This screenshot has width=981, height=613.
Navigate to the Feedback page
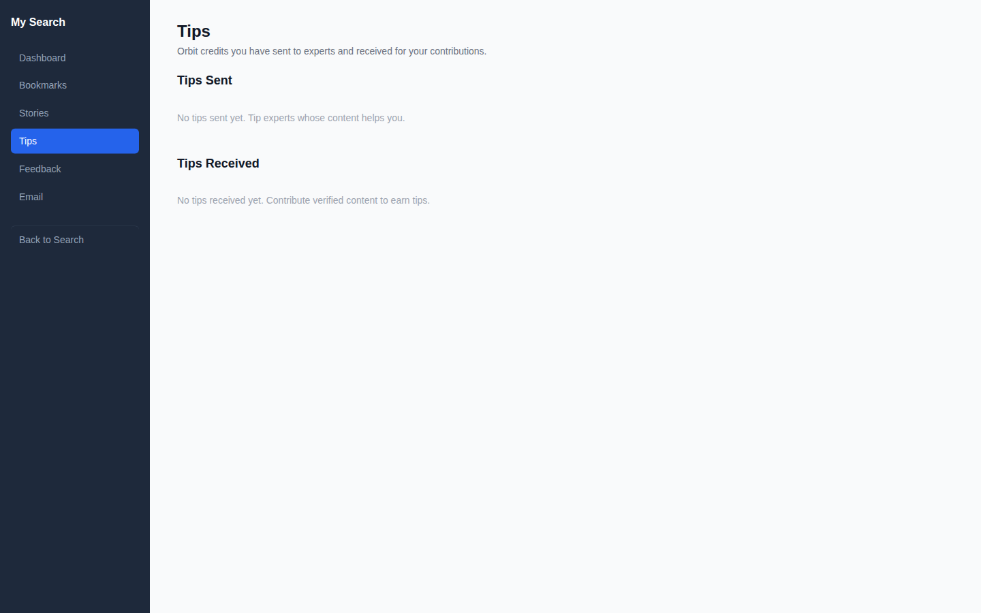[x=75, y=169]
